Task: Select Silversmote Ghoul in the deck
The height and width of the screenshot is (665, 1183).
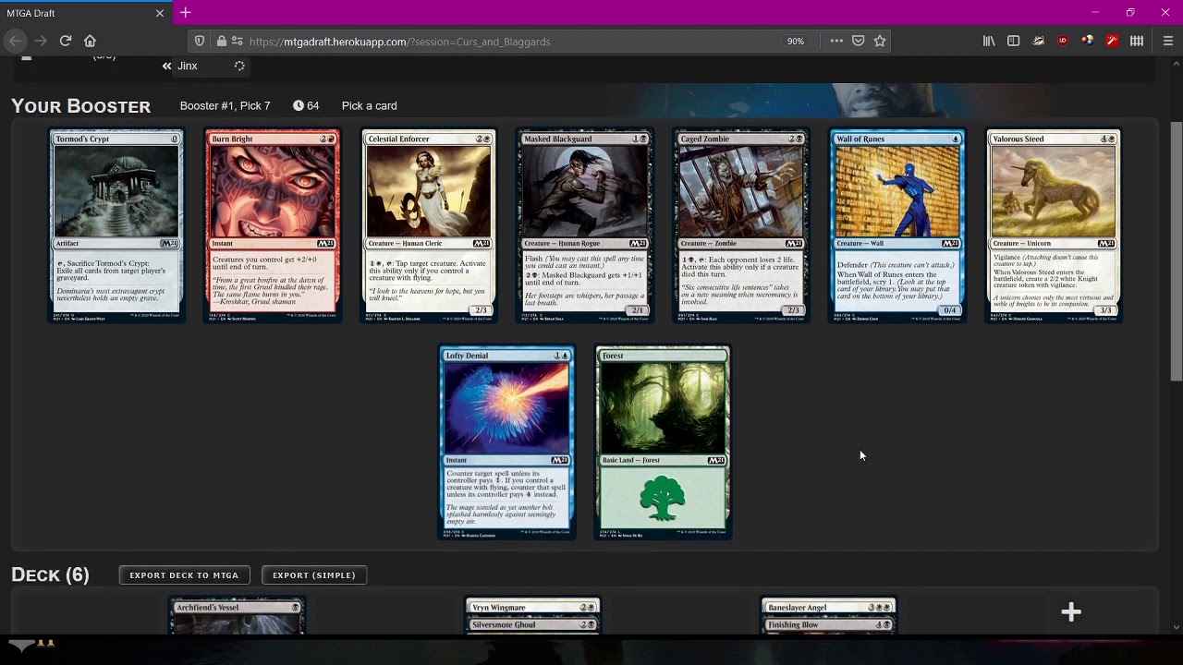Action: pos(532,625)
